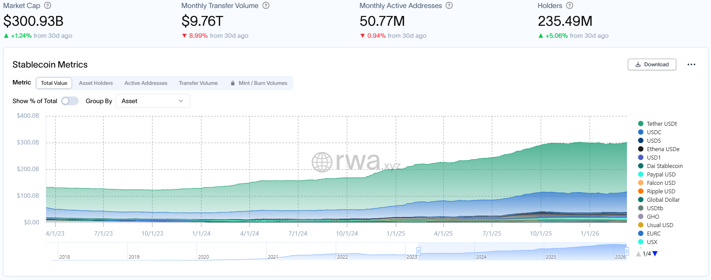Click the Download button

tap(652, 64)
